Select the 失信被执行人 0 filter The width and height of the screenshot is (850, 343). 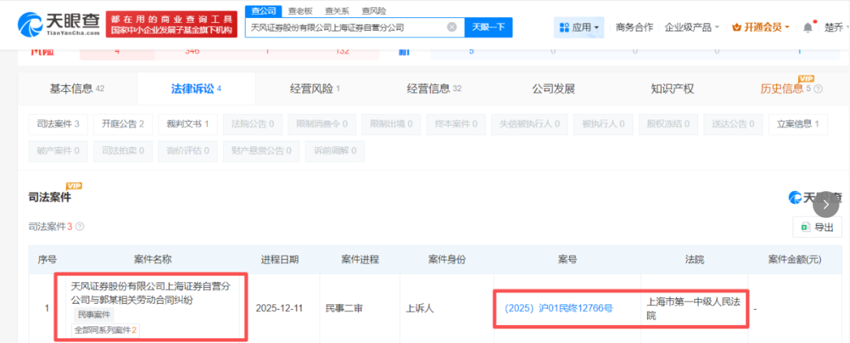[530, 124]
